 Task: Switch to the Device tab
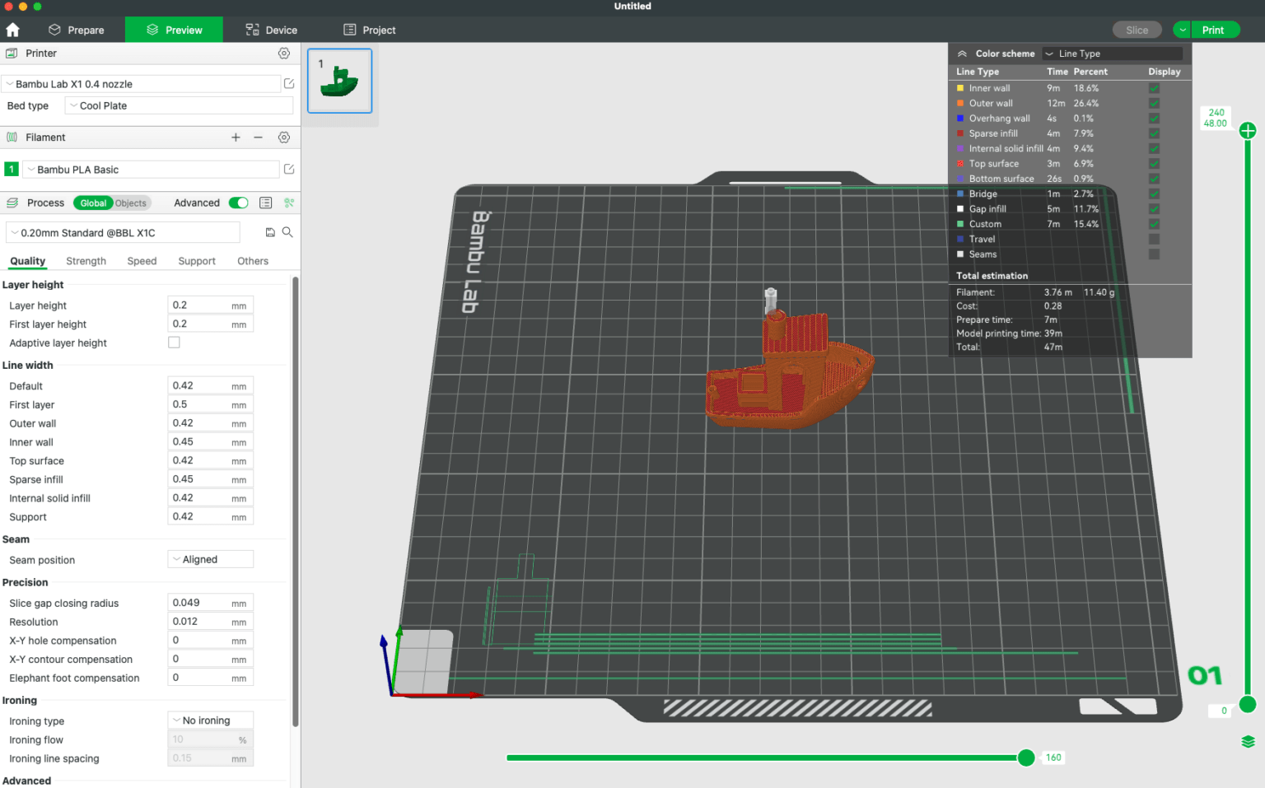coord(271,29)
